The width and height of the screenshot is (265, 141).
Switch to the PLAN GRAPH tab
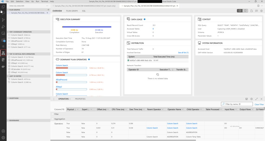[x=72, y=11]
